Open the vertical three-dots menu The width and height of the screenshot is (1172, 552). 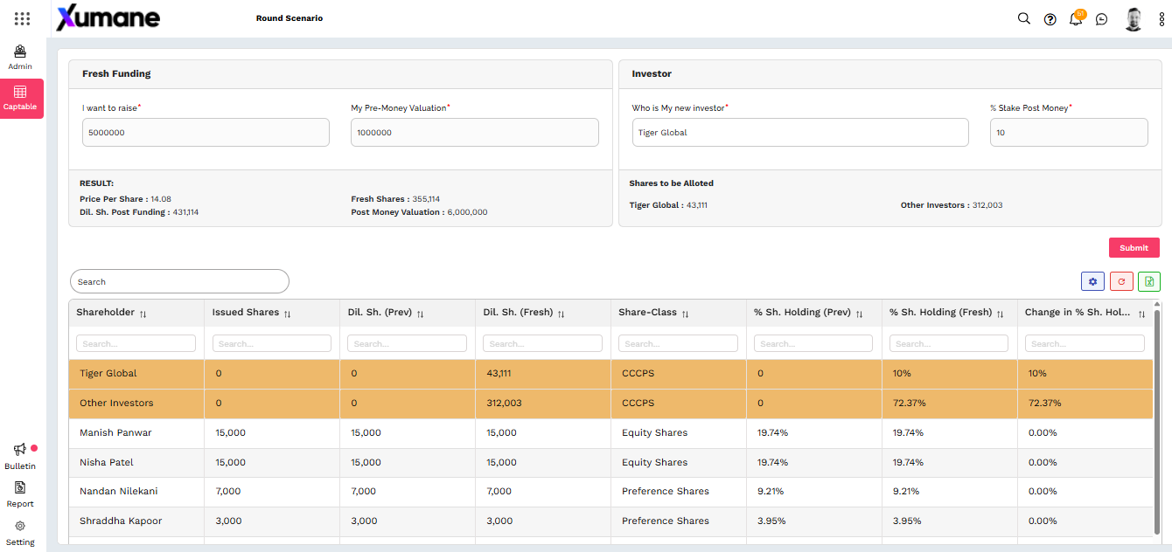(x=1162, y=19)
